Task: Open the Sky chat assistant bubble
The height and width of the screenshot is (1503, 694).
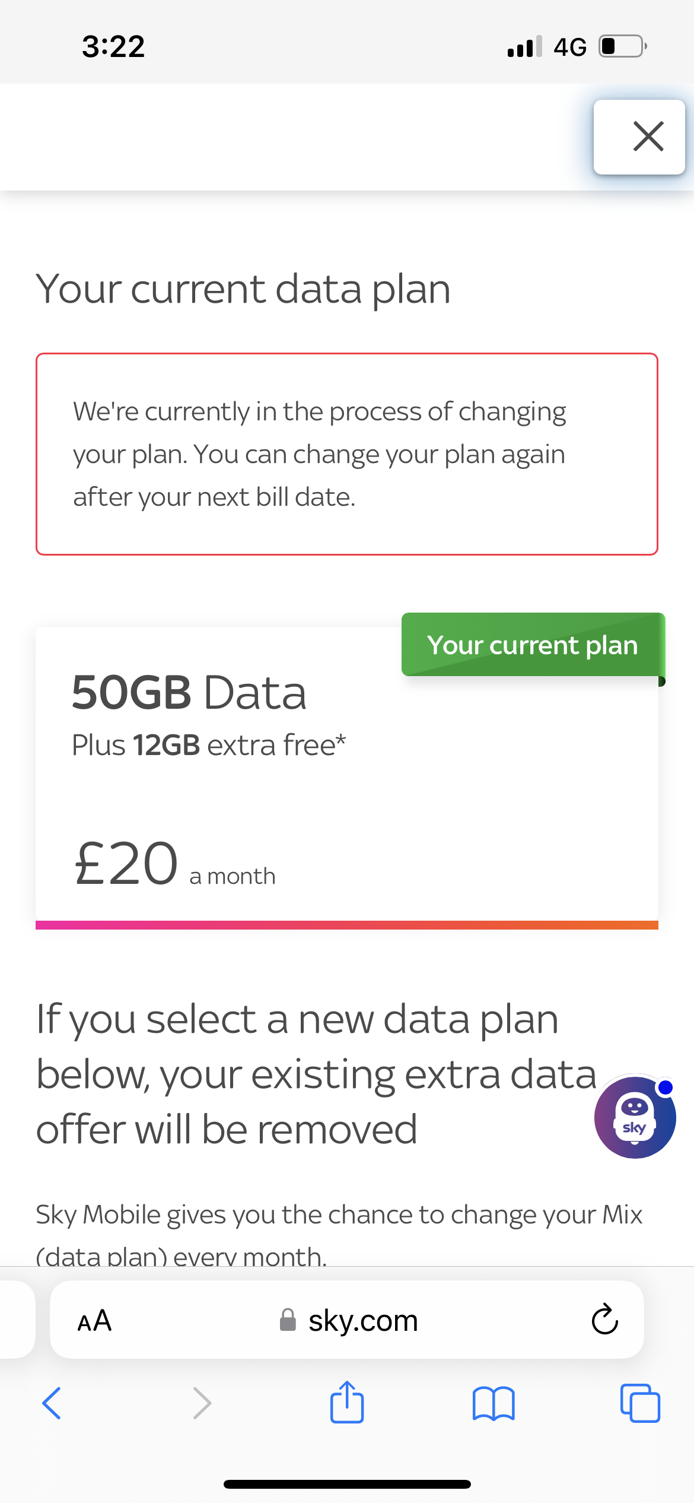Action: click(635, 1117)
